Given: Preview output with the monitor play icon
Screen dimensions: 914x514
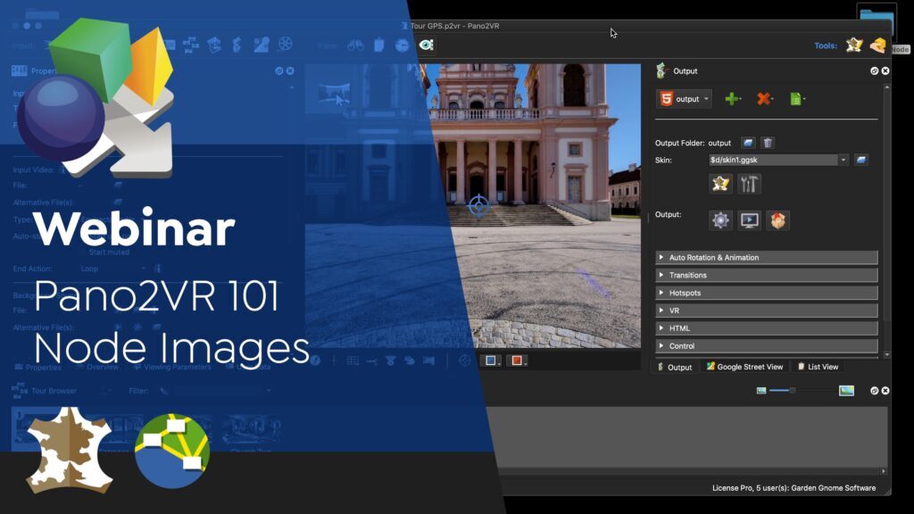Looking at the screenshot, I should (749, 220).
